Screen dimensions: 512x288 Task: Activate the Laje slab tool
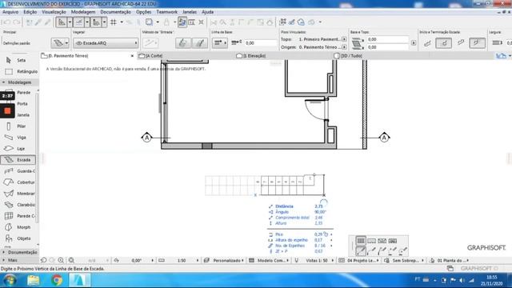coord(18,149)
